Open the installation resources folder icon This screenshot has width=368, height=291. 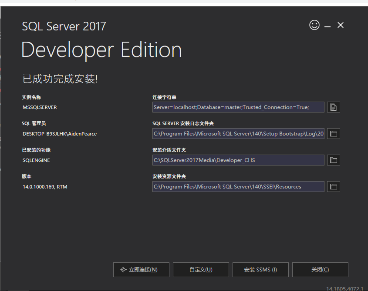(x=334, y=187)
